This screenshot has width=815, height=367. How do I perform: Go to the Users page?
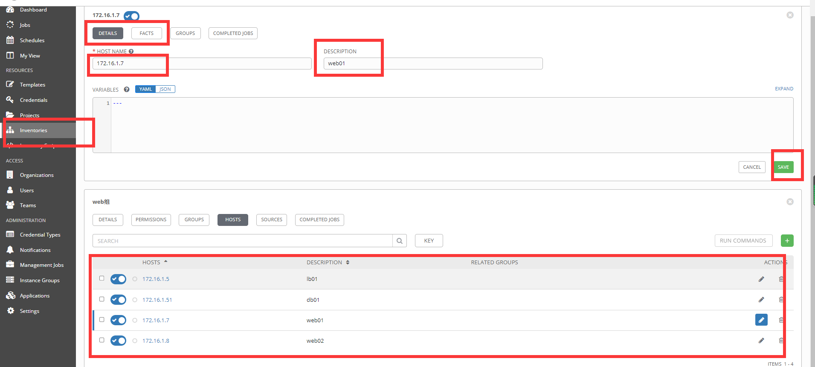tap(27, 191)
